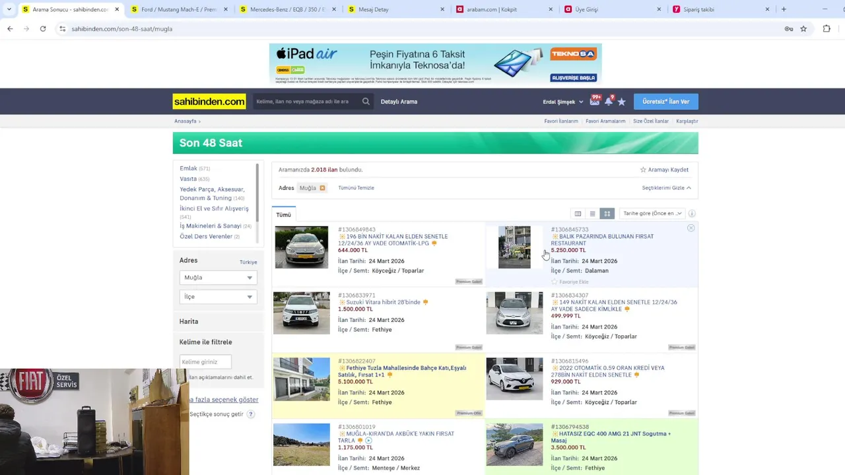Click the Türkiye link in Adres section

pos(248,262)
